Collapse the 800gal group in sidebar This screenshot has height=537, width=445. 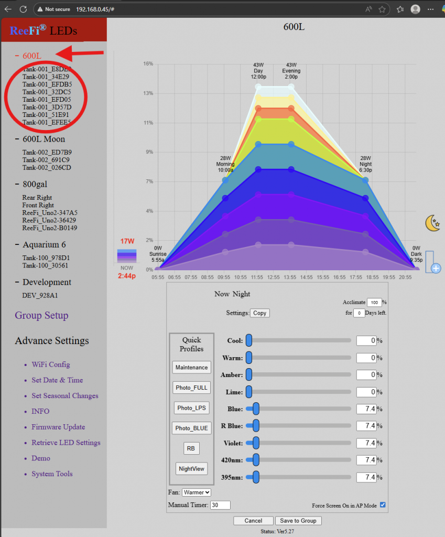18,185
